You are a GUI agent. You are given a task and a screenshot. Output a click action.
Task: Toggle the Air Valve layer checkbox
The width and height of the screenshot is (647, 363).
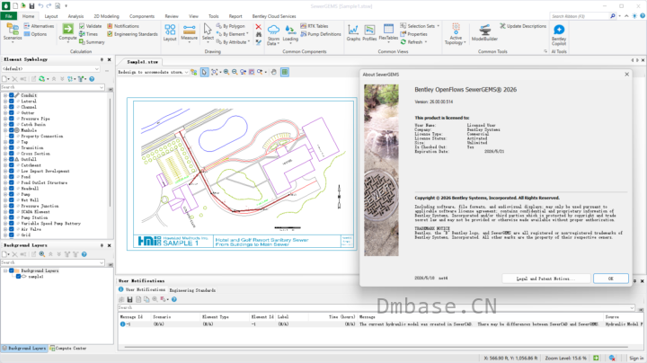[x=11, y=229]
